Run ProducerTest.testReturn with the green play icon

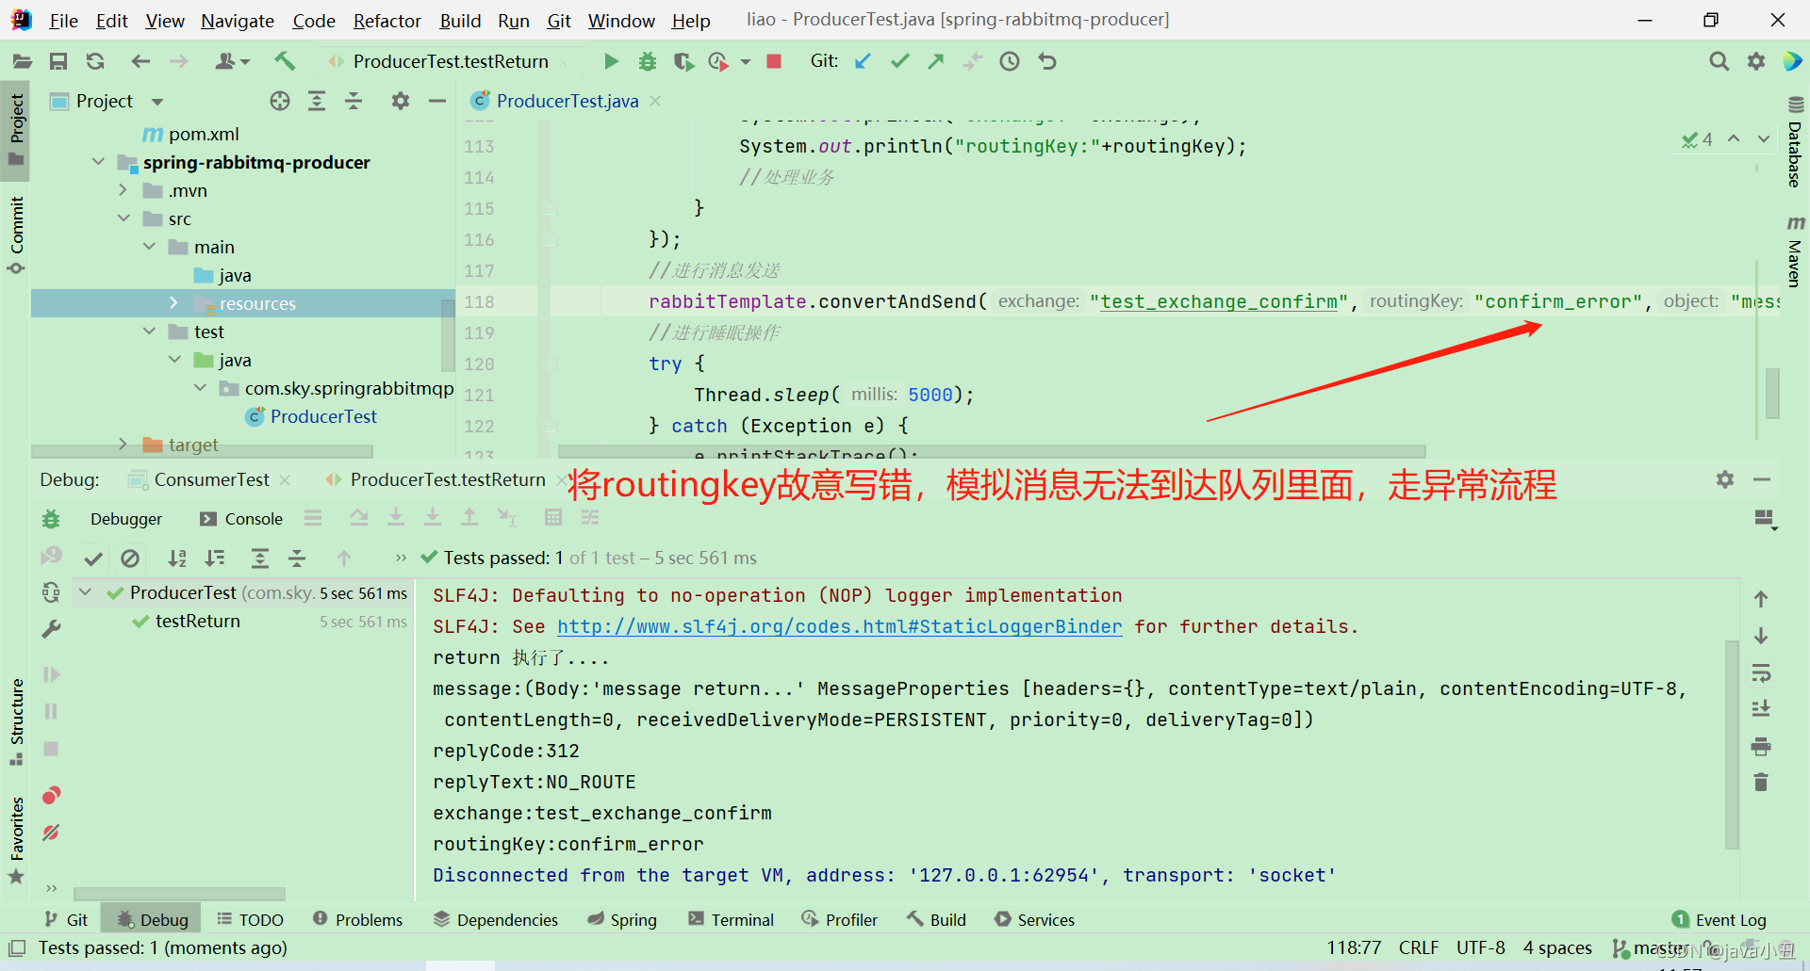(x=611, y=61)
